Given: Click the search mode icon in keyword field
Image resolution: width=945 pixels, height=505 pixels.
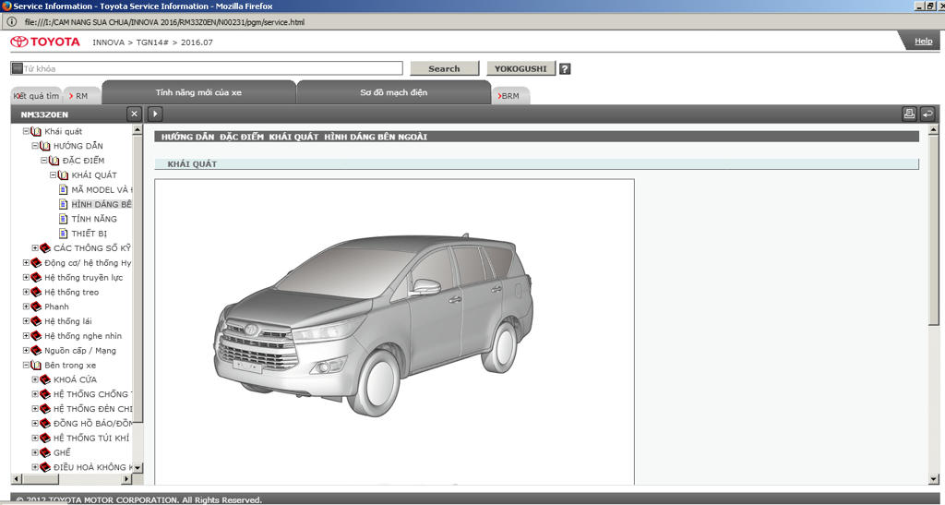Looking at the screenshot, I should pos(18,68).
